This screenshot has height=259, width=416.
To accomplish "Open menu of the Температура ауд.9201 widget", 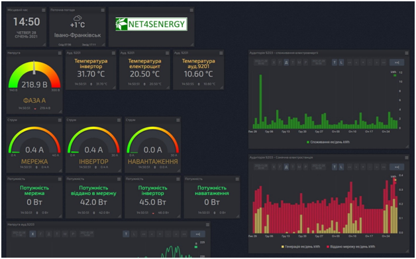I will coord(221,53).
